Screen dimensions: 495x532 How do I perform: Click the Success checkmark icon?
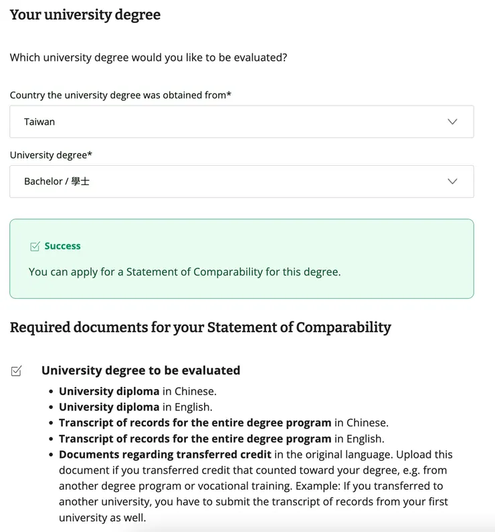pyautogui.click(x=35, y=247)
